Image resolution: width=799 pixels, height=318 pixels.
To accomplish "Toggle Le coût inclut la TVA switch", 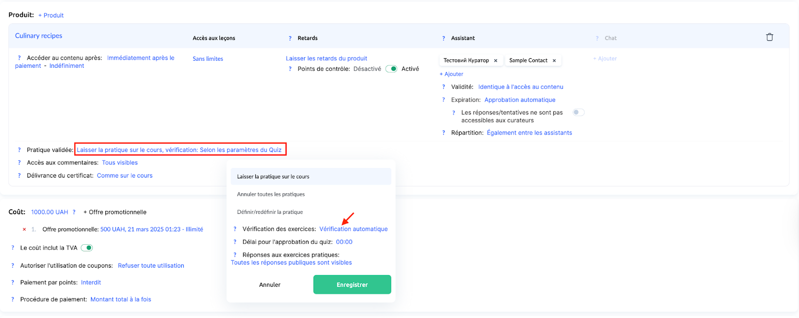I will [x=87, y=248].
